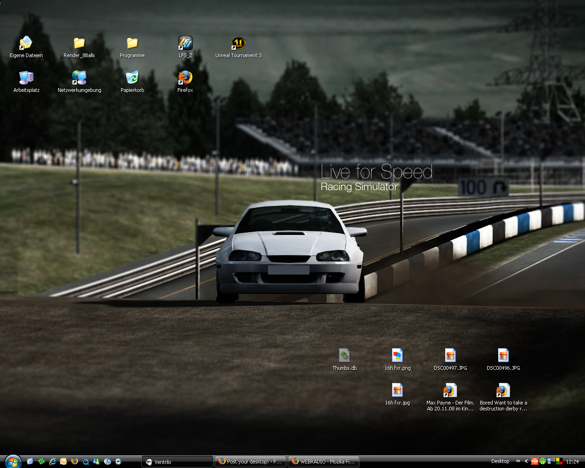This screenshot has height=468, width=585.
Task: Switch to the Ventrilo taskbar window
Action: [x=177, y=462]
